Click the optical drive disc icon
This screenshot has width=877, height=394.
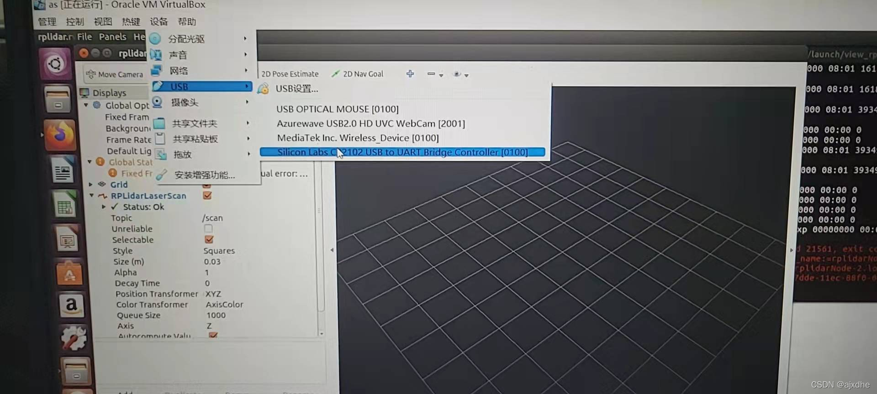coord(155,39)
